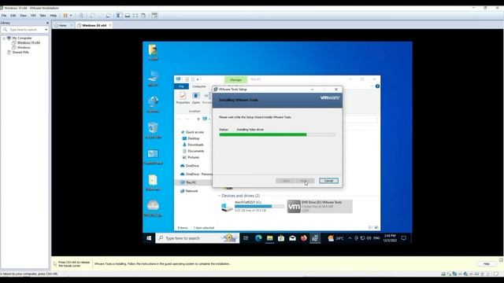Click the Open ribbon icon
The height and width of the screenshot is (283, 504).
[x=196, y=97]
